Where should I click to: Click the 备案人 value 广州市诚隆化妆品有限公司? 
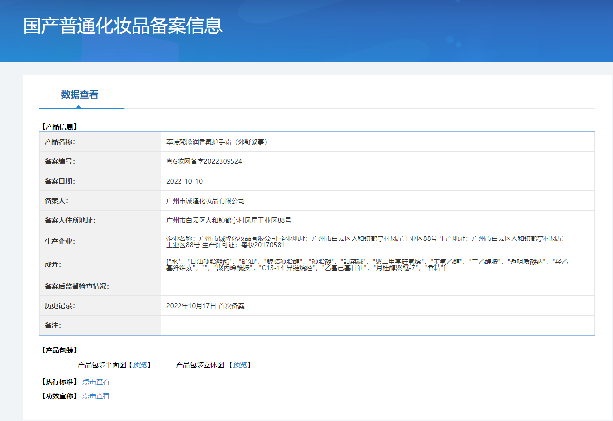tap(205, 201)
